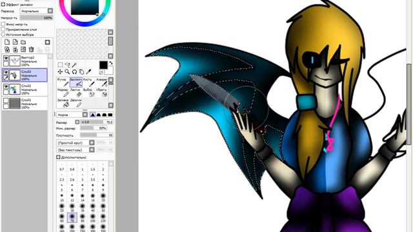The height and width of the screenshot is (232, 413).
Task: Select the move tool
Action: pyautogui.click(x=60, y=72)
